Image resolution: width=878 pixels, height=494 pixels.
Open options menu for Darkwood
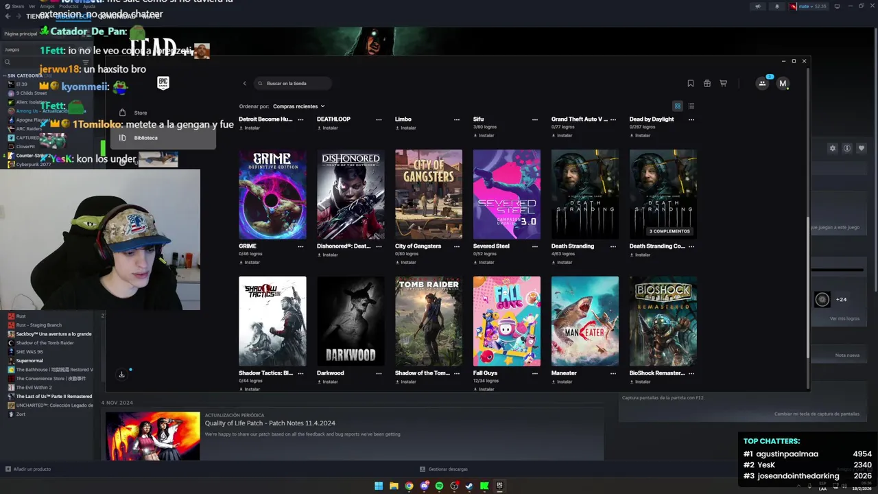(x=379, y=373)
